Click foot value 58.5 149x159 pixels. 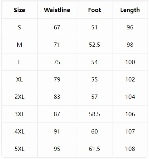tap(94, 114)
